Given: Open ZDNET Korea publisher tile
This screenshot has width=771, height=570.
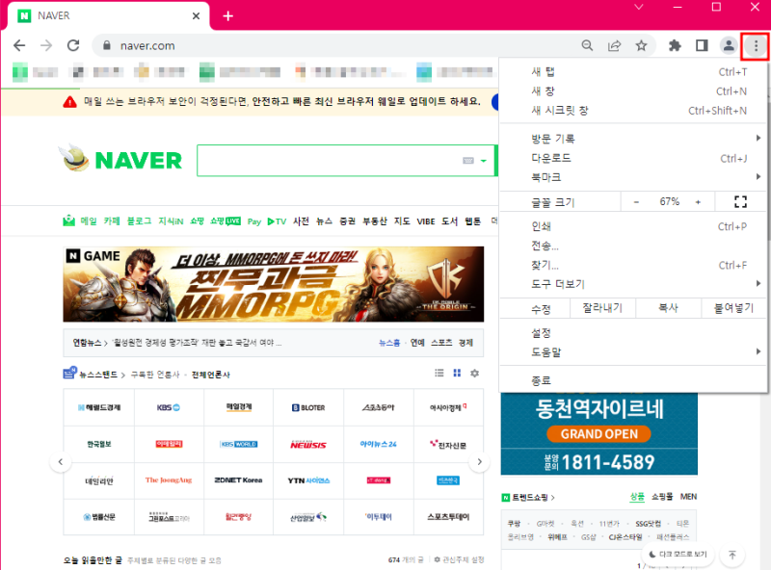Looking at the screenshot, I should [x=238, y=480].
